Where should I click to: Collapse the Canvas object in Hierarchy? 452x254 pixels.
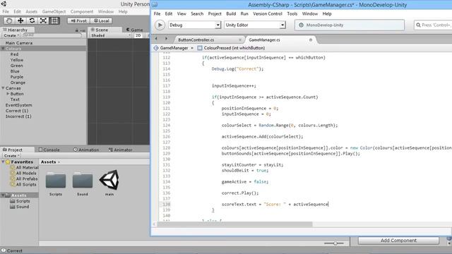click(3, 88)
